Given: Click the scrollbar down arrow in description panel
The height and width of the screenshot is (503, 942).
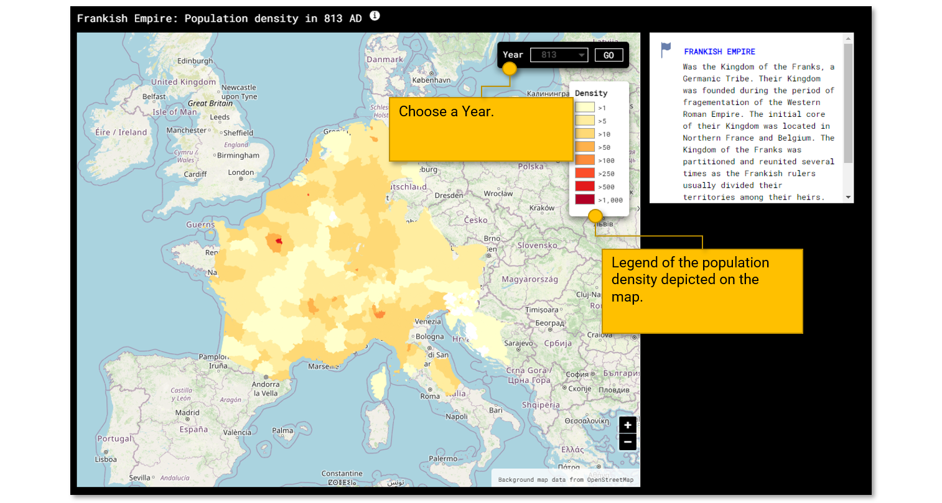Looking at the screenshot, I should 848,197.
